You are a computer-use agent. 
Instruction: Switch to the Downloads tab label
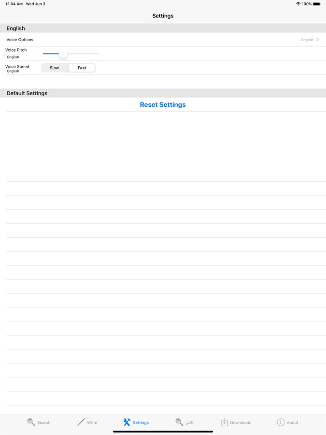point(241,422)
